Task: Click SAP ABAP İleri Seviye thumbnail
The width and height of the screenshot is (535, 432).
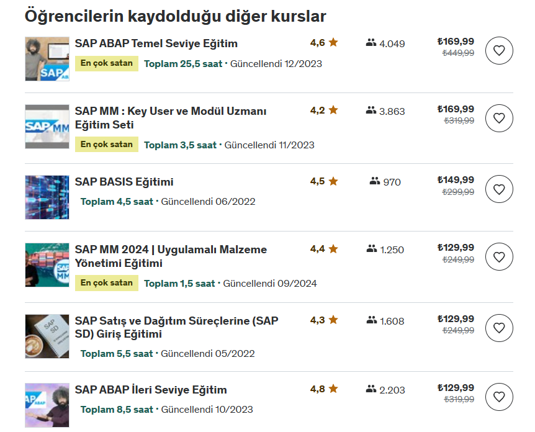Action: tap(47, 405)
